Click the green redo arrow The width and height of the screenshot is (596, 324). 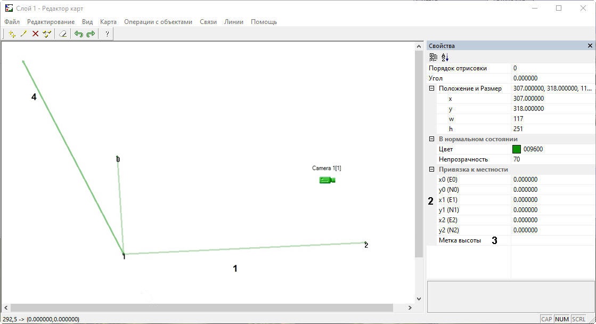tap(91, 34)
